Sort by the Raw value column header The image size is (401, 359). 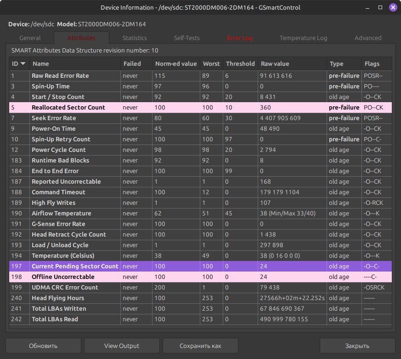[x=292, y=64]
